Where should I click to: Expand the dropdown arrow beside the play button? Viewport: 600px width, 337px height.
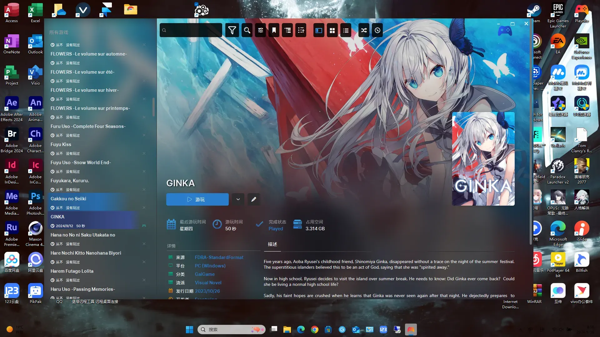[238, 199]
